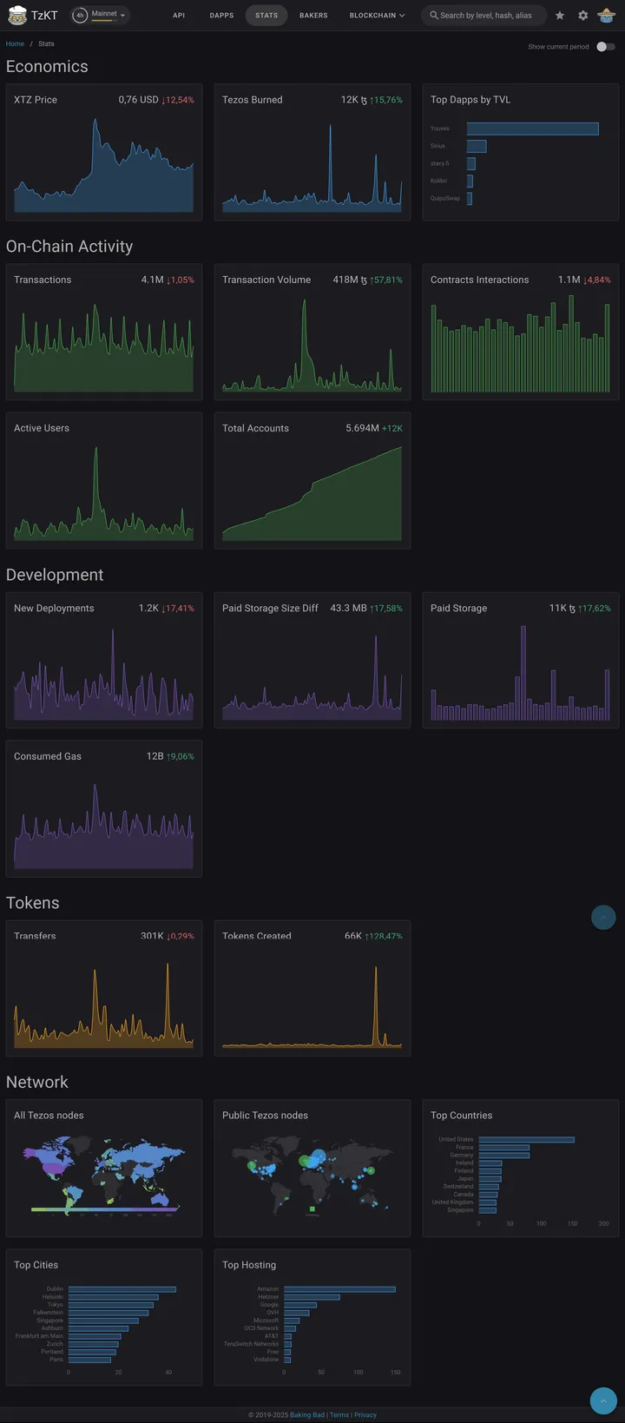Open the Bakers section
The image size is (625, 1423).
coord(313,15)
